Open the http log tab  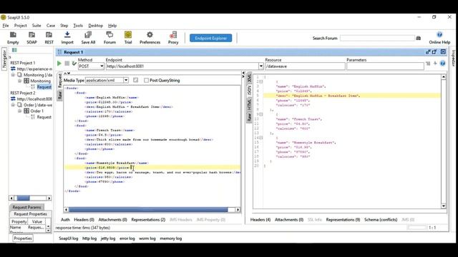click(89, 238)
